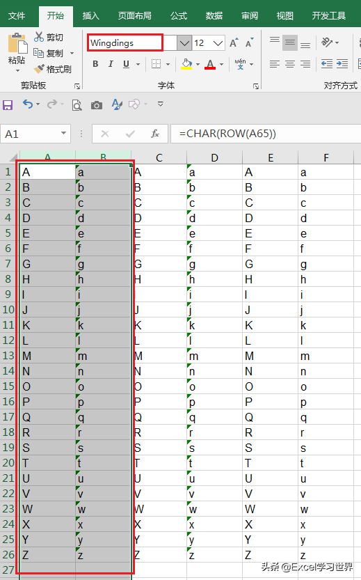
Task: Toggle Underline formatting
Action: pos(126,64)
